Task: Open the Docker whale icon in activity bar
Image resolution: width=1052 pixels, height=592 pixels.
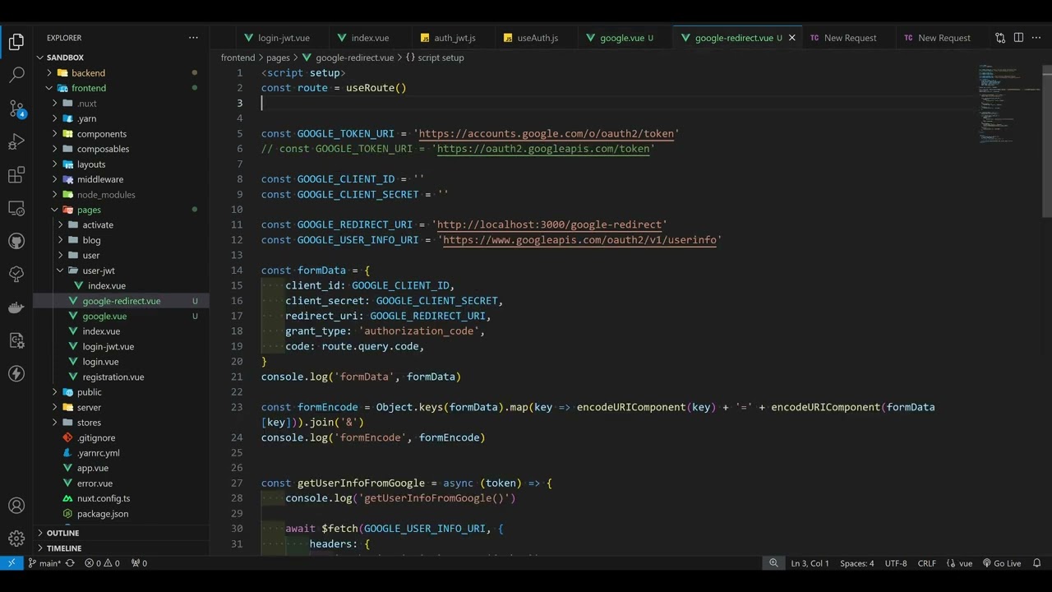Action: pyautogui.click(x=16, y=308)
